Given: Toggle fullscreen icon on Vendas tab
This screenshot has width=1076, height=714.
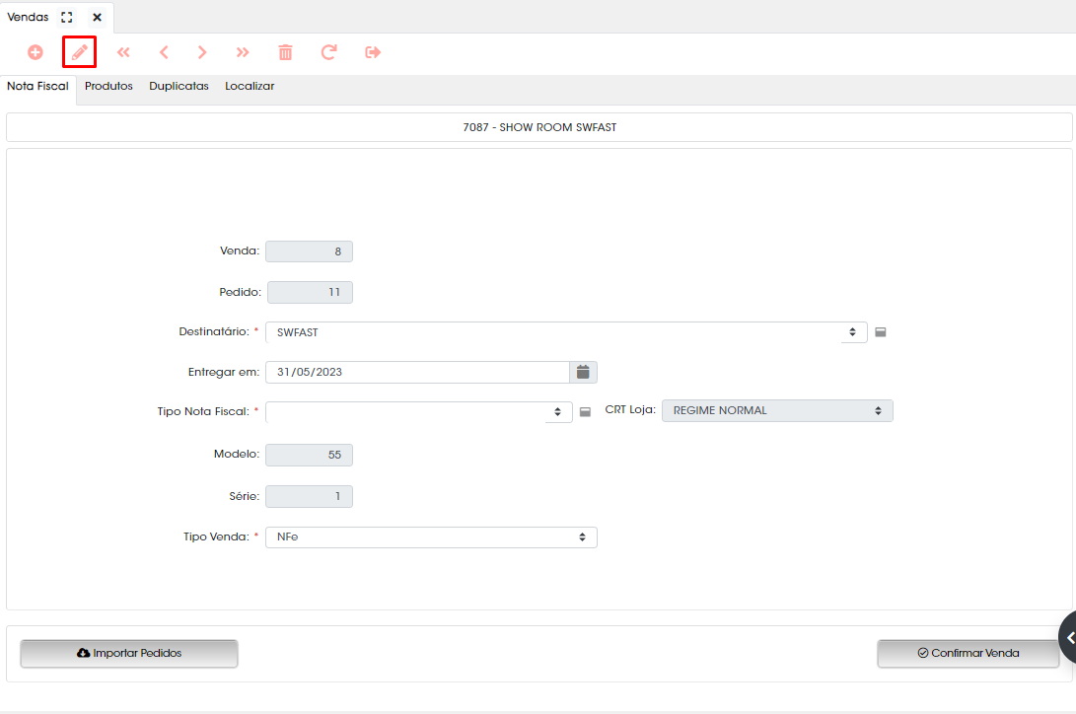Looking at the screenshot, I should pyautogui.click(x=66, y=17).
